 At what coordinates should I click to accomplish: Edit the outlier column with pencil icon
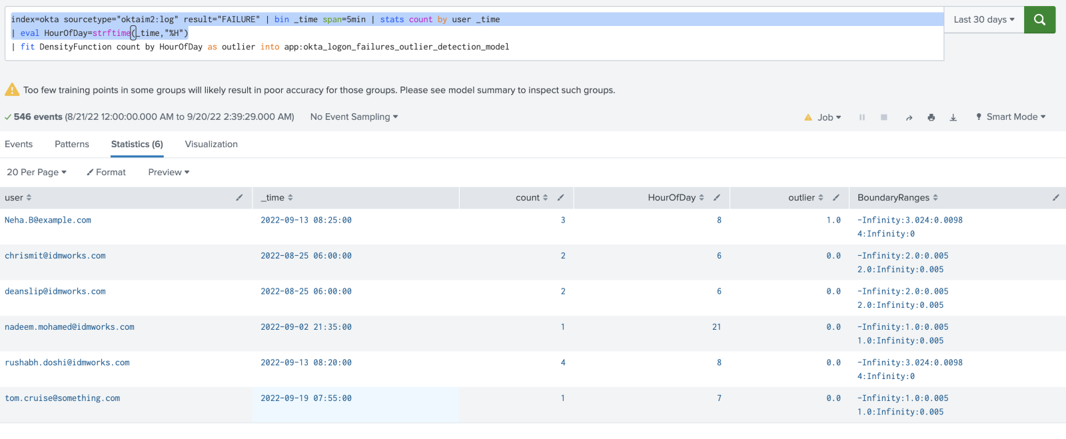pyautogui.click(x=836, y=198)
